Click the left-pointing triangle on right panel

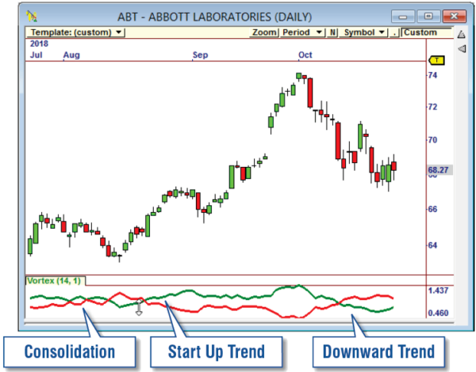pos(461,49)
